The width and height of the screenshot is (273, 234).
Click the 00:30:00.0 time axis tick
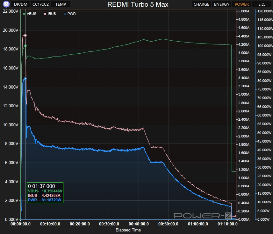[x=109, y=224]
